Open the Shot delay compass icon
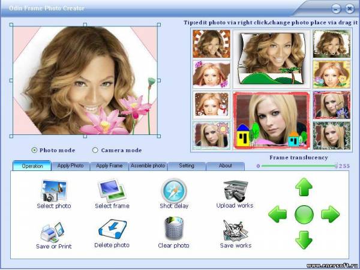The height and width of the screenshot is (270, 360). (174, 191)
